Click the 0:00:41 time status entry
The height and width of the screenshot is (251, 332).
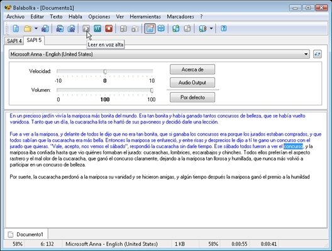[268, 244]
